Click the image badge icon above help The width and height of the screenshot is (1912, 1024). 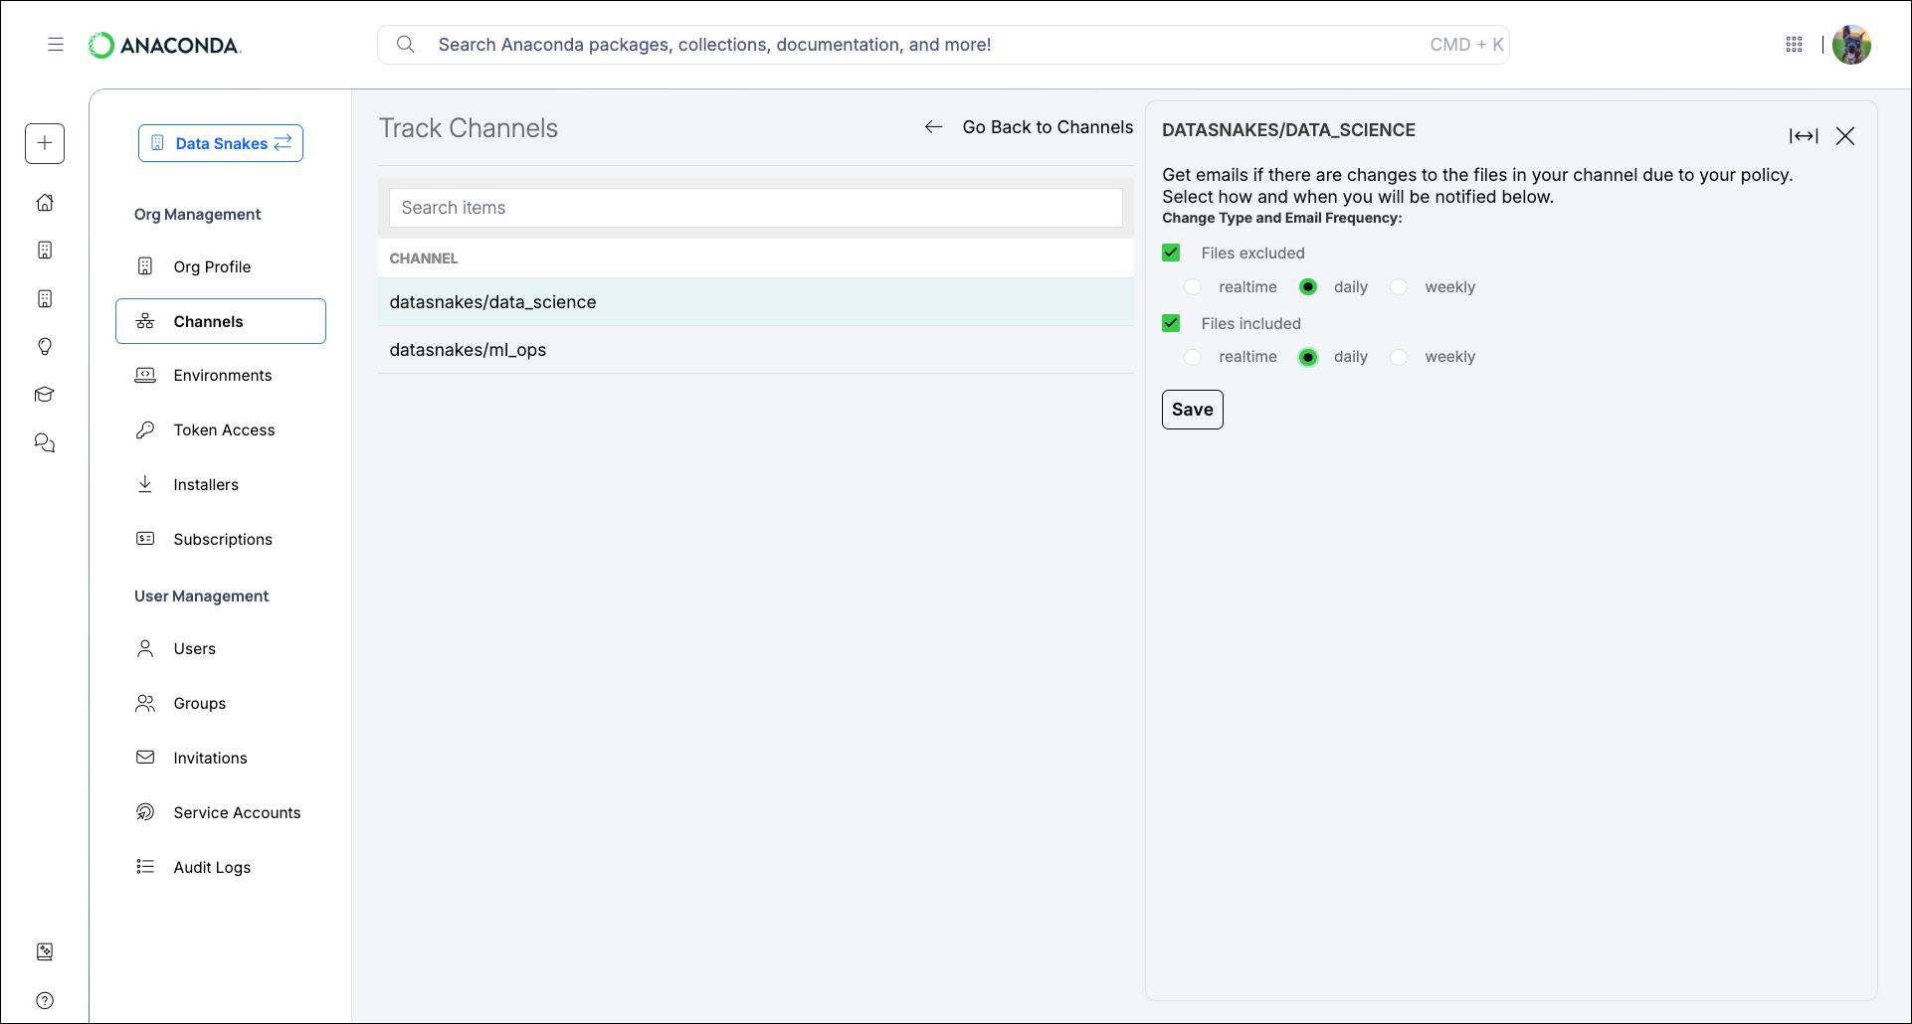45,951
